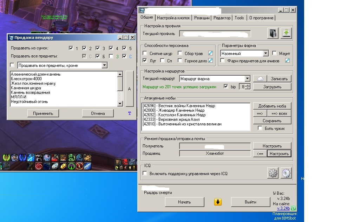This screenshot has width=354, height=222.
Task: Click the safe icon beside the current profile field
Action: [x=273, y=34]
